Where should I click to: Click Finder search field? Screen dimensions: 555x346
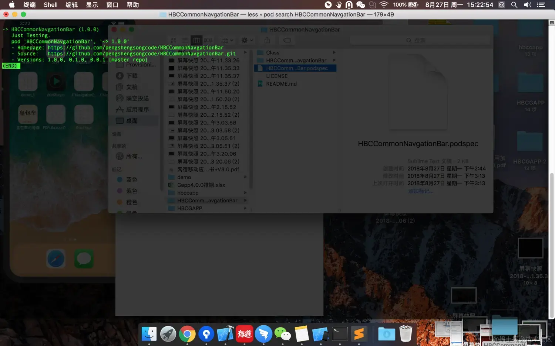tap(420, 40)
